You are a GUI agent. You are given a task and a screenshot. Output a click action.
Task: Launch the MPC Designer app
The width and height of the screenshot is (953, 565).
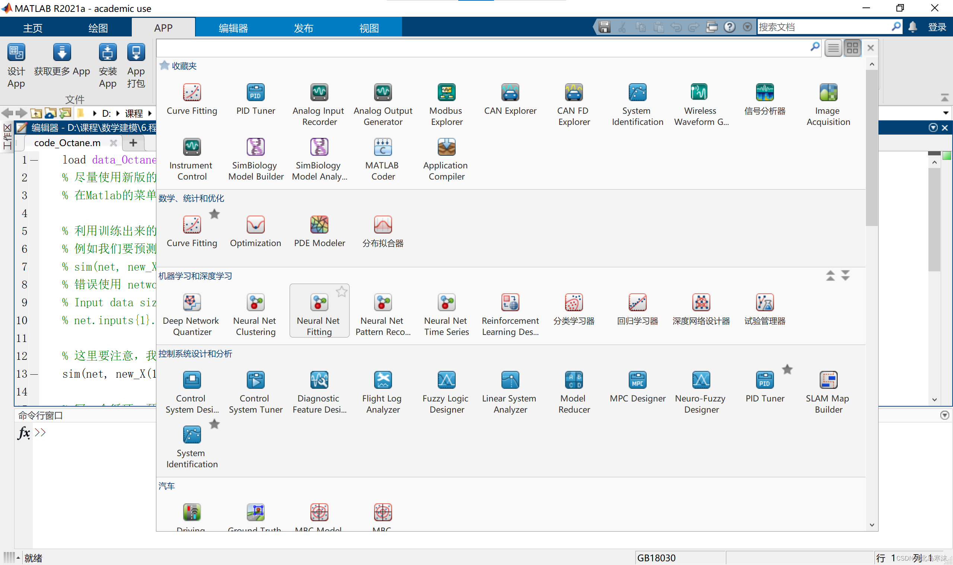[637, 381]
